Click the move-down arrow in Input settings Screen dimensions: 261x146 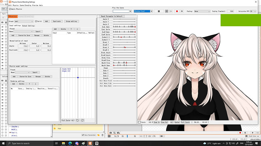(x=77, y=29)
